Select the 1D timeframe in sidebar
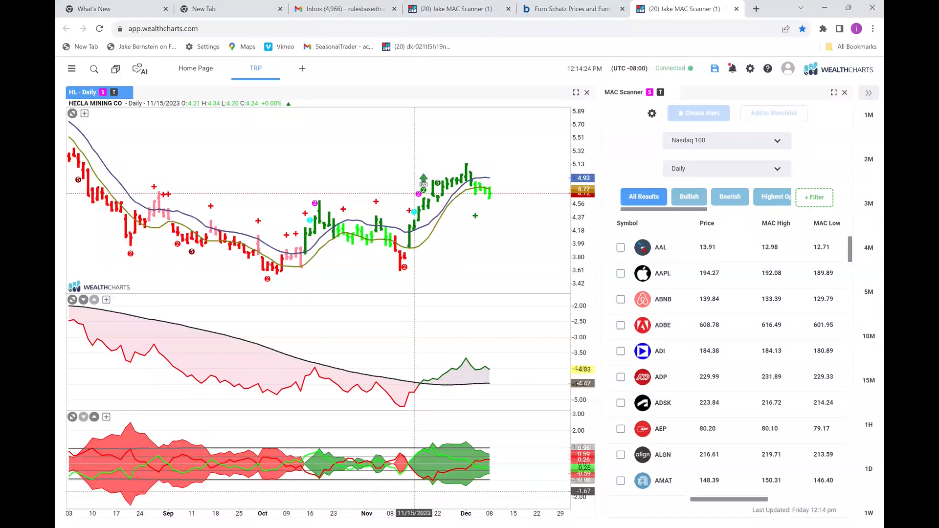 869,469
